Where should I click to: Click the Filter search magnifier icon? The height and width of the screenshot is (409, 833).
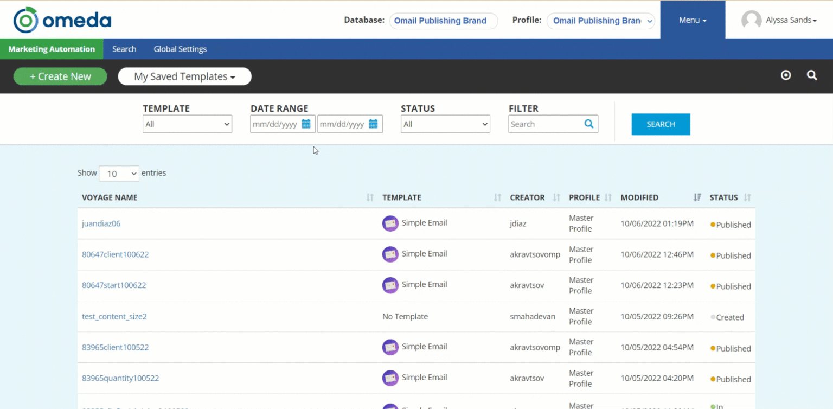tap(588, 124)
